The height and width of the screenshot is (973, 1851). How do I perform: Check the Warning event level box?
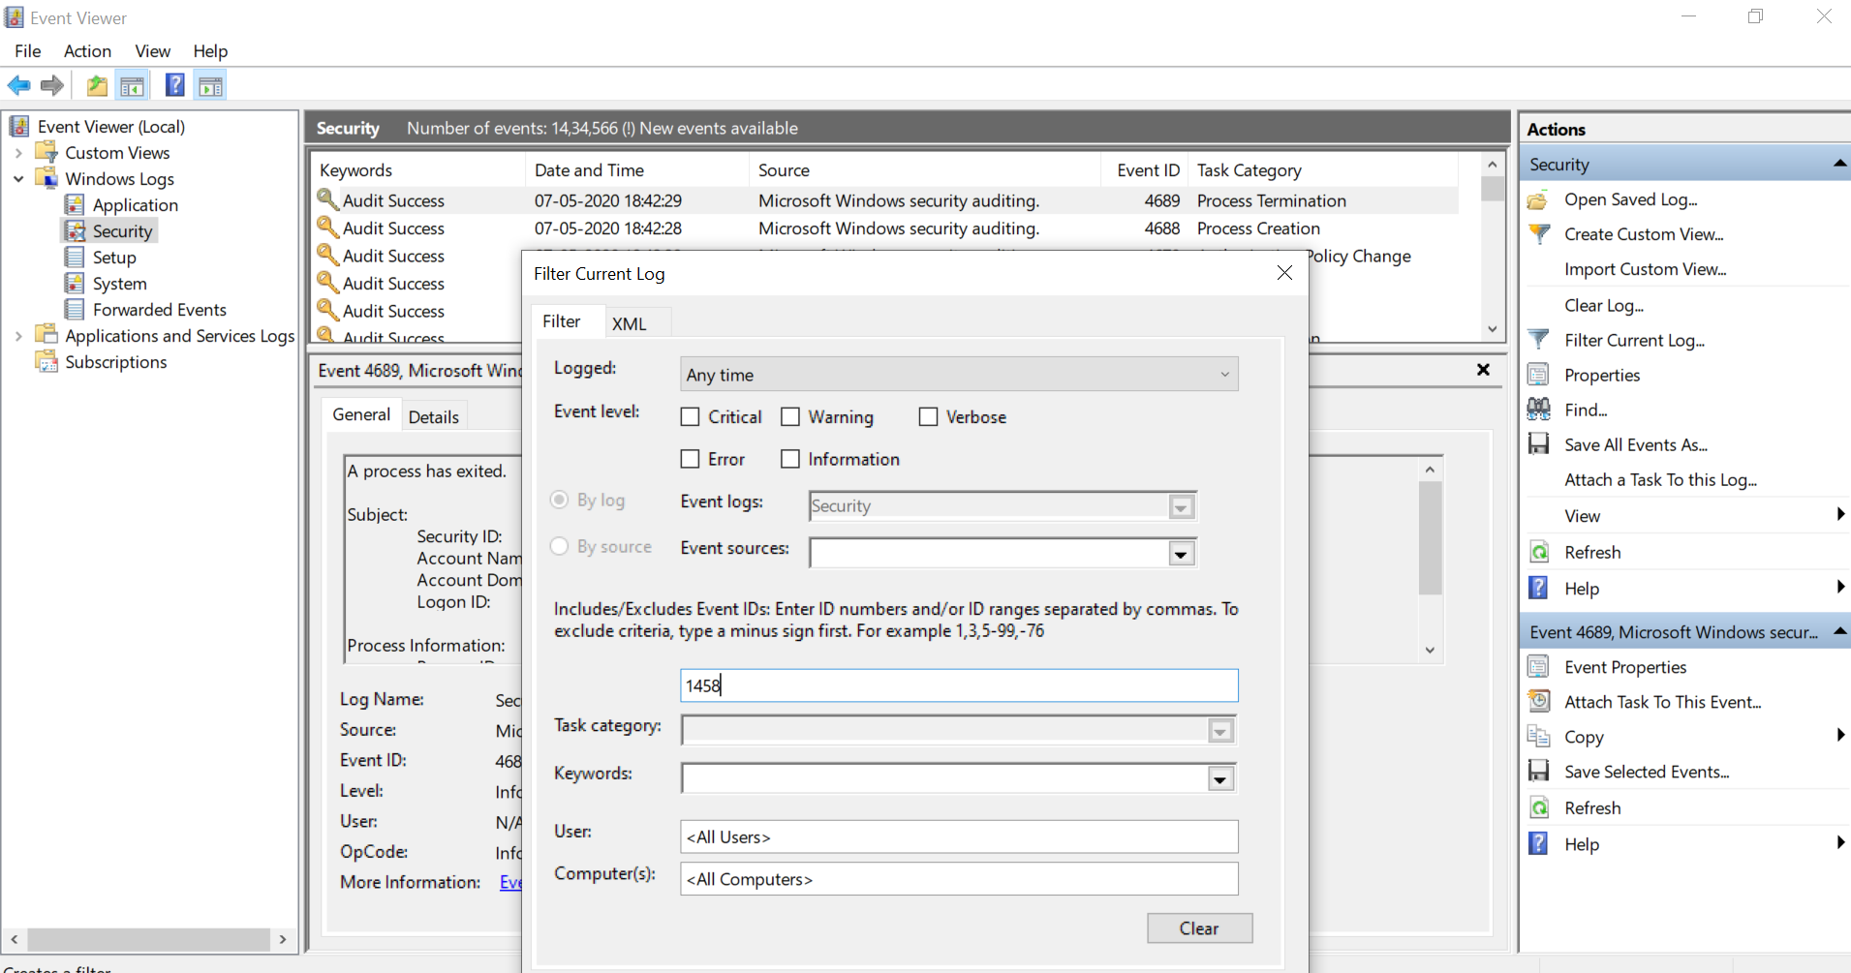pos(790,417)
